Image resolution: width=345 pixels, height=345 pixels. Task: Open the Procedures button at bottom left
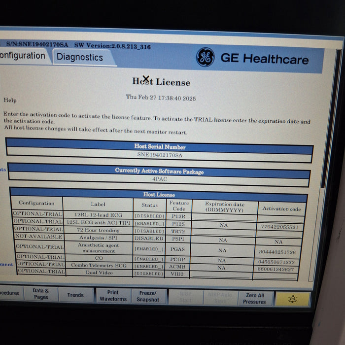pos(10,293)
